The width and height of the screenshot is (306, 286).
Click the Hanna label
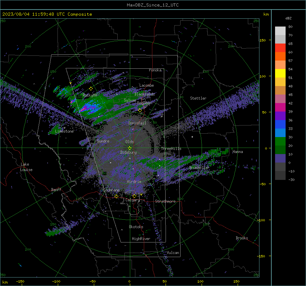pos(238,152)
